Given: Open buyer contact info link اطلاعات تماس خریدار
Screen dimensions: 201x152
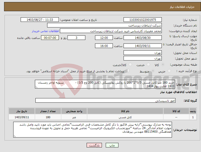Looking at the screenshot, I should (x=45, y=31).
